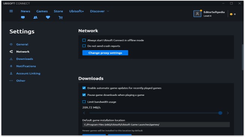Screen dimensions: 245x137
Task: Open the hamburger menu icon
Action: [11, 11]
